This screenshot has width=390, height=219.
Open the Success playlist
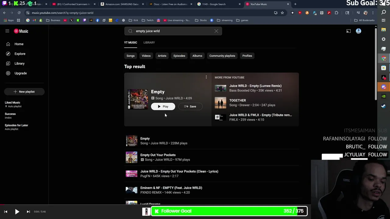click(x=10, y=116)
